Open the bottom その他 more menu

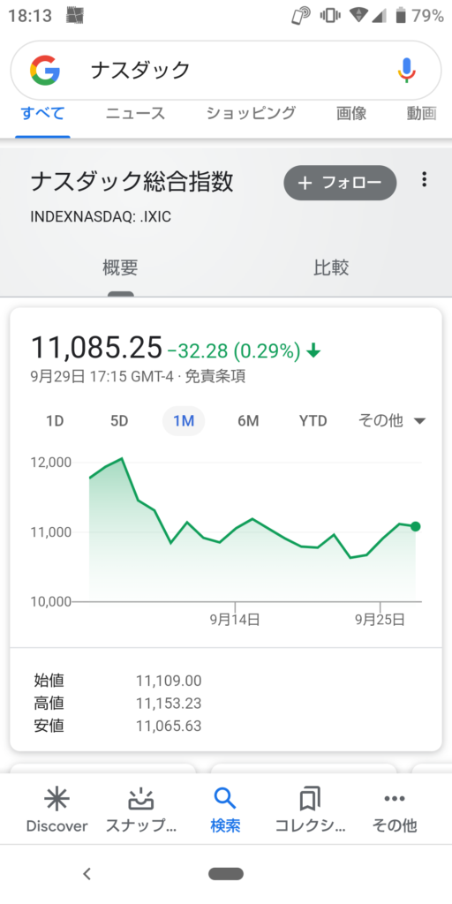(395, 812)
